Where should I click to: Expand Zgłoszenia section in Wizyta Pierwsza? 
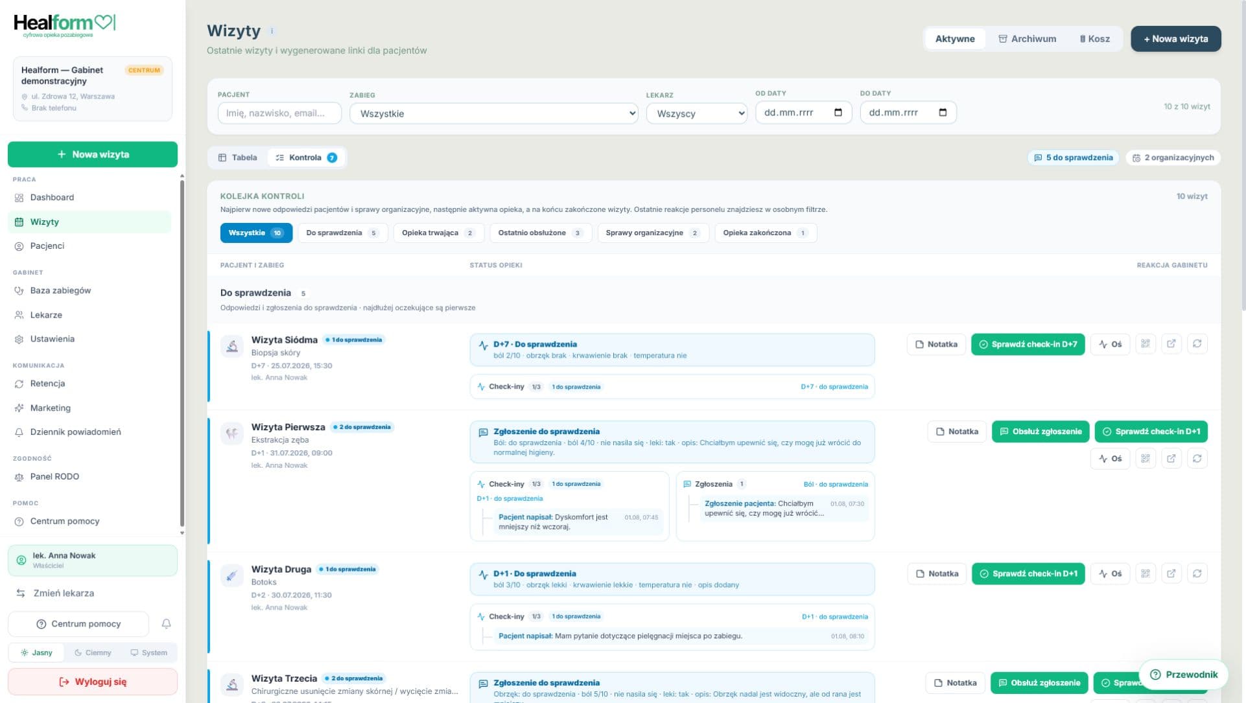[775, 484]
